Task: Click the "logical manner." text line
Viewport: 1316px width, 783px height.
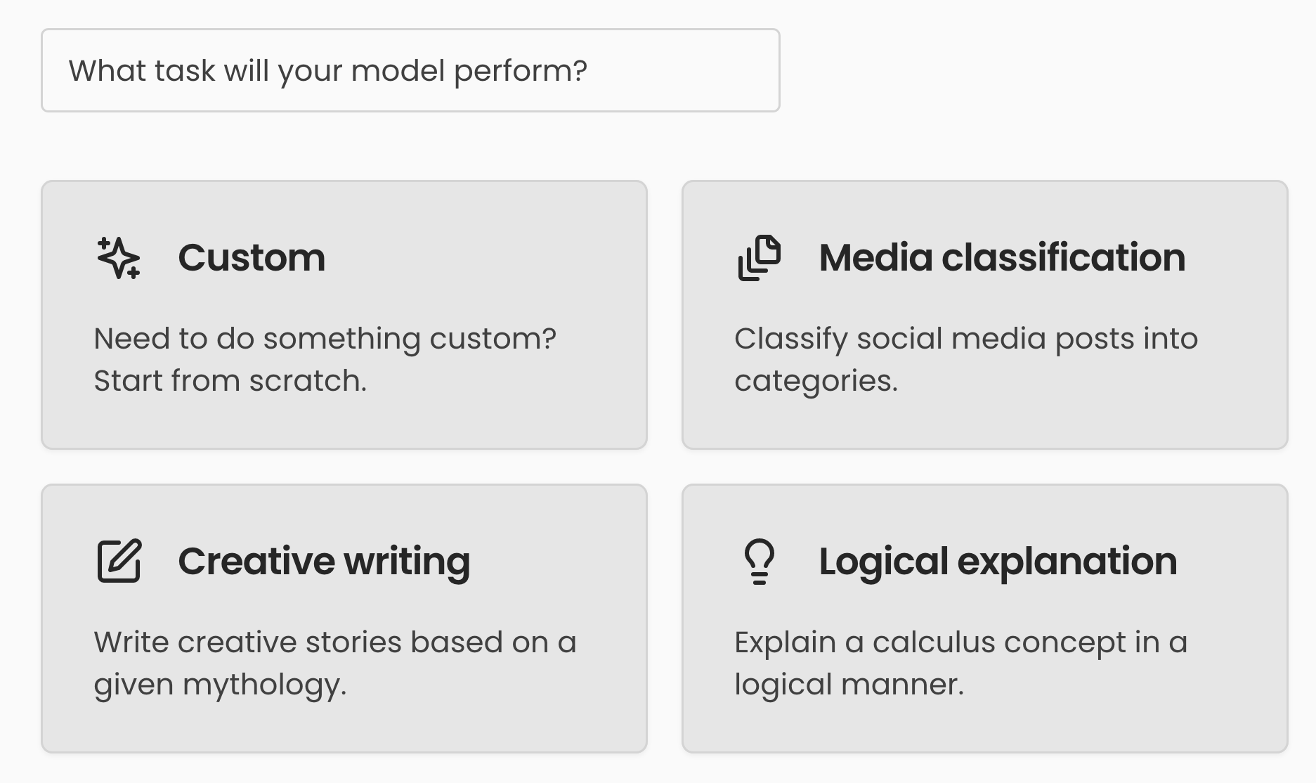Action: click(849, 685)
